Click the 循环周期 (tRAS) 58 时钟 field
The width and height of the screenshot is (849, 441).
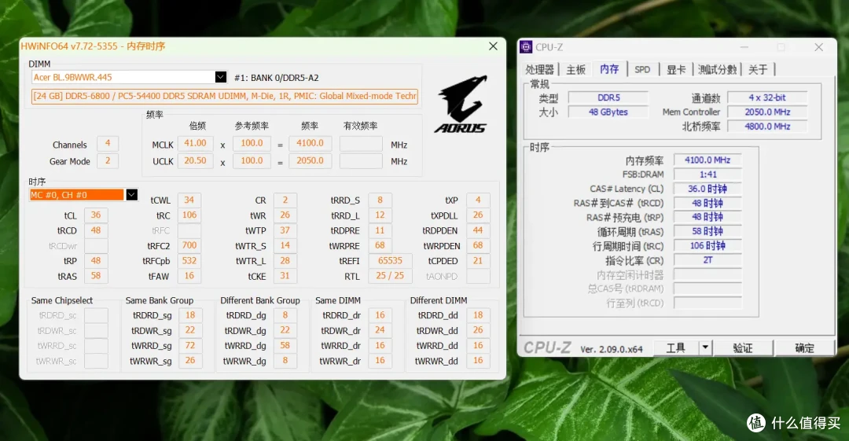tap(707, 231)
